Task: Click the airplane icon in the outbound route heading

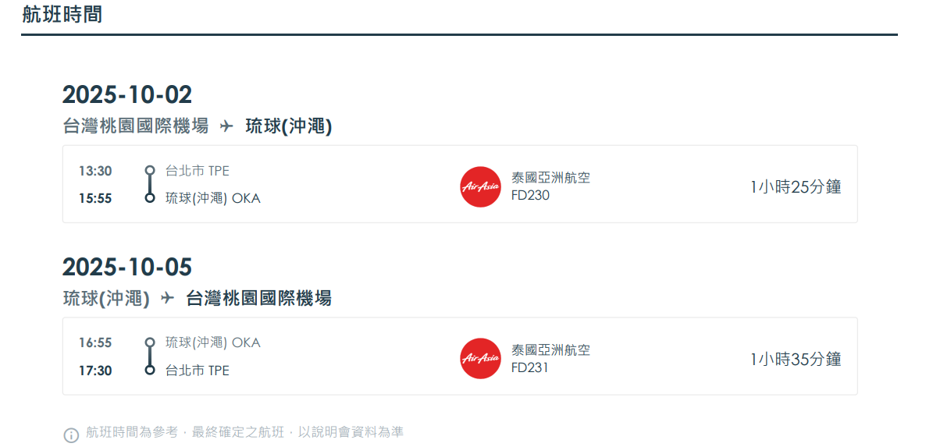Action: coord(226,126)
